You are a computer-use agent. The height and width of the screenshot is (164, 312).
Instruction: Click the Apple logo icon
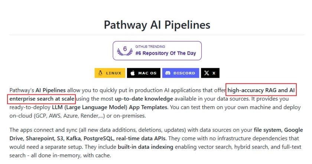(133, 73)
